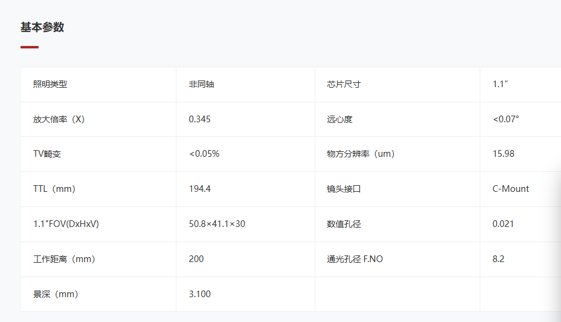Click the 基本参数 section heading

(42, 27)
